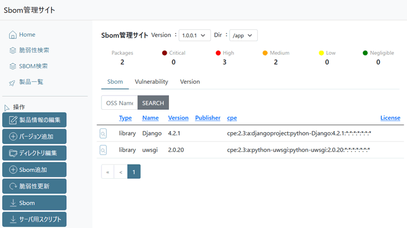Screen dimensions: 407x228
Task: Click the High count 3
Action: click(x=224, y=62)
